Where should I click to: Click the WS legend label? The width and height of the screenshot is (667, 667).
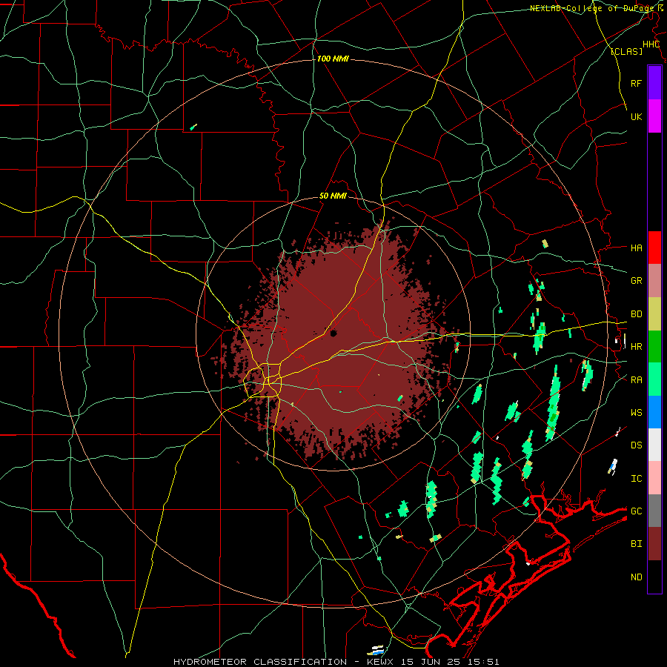pos(636,413)
